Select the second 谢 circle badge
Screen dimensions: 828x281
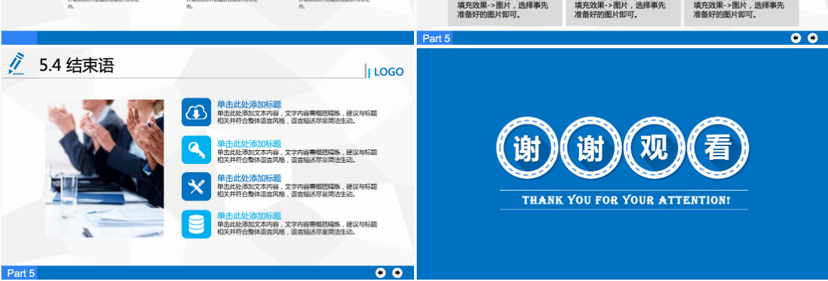(x=590, y=149)
